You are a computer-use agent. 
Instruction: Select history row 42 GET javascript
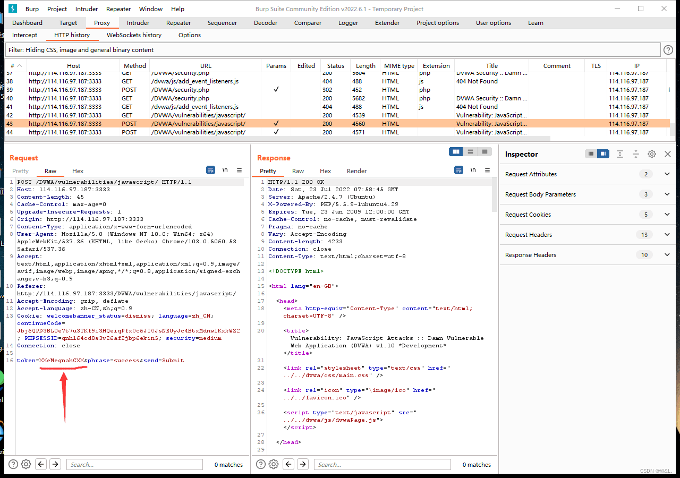[337, 115]
